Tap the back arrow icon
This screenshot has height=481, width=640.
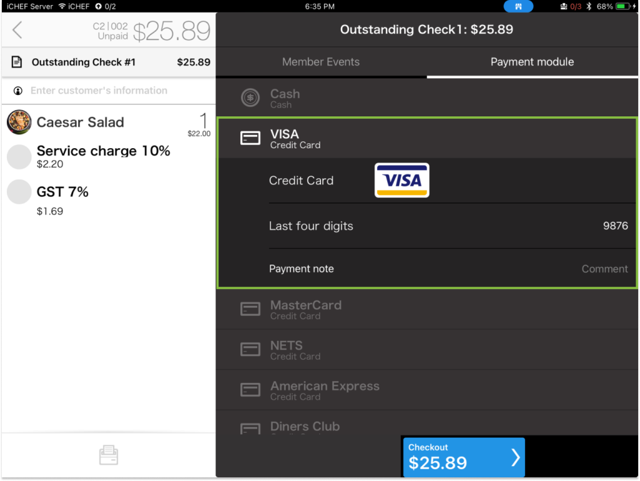tap(18, 29)
